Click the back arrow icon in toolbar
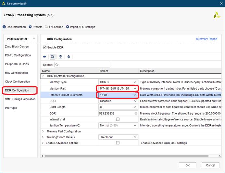The height and width of the screenshot is (173, 225). [45, 57]
